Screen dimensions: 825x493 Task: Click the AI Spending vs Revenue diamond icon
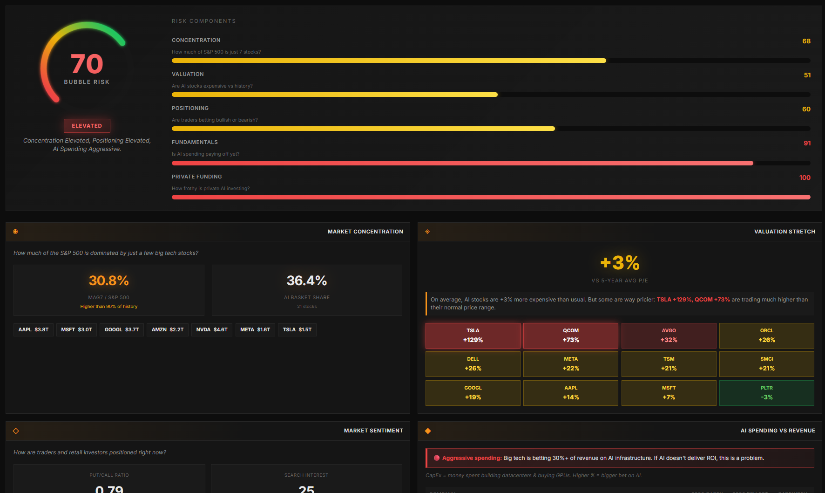(x=427, y=431)
